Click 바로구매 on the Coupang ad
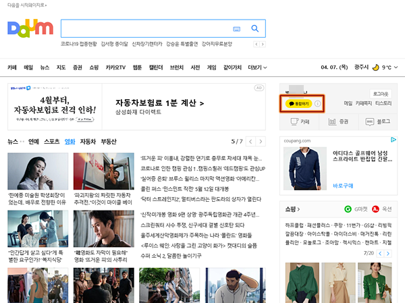 [343, 186]
